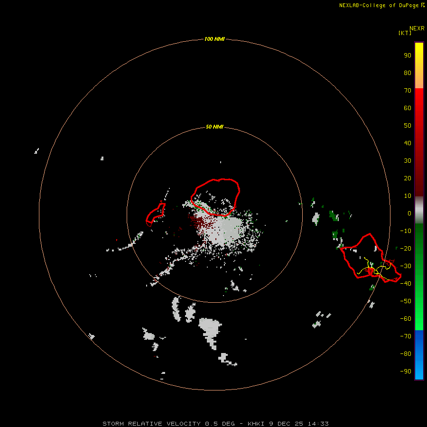
Task: Click the 0 value on velocity scale
Action: pyautogui.click(x=409, y=213)
